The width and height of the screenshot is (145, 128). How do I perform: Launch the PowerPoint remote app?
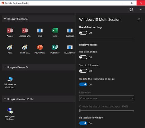pyautogui.click(x=40, y=49)
